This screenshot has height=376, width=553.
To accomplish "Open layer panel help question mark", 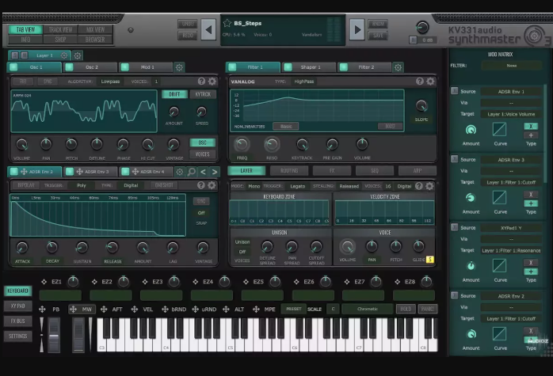I will pyautogui.click(x=418, y=186).
